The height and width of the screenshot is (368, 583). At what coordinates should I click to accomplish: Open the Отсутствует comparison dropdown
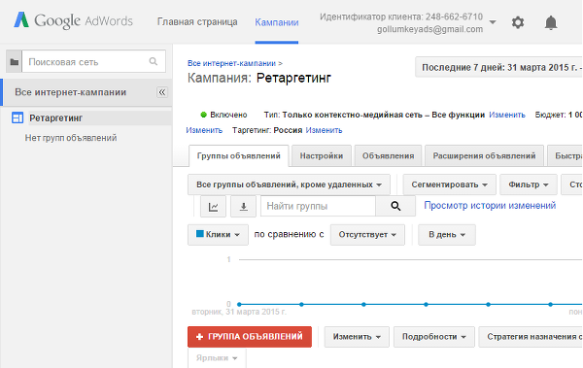(x=367, y=235)
